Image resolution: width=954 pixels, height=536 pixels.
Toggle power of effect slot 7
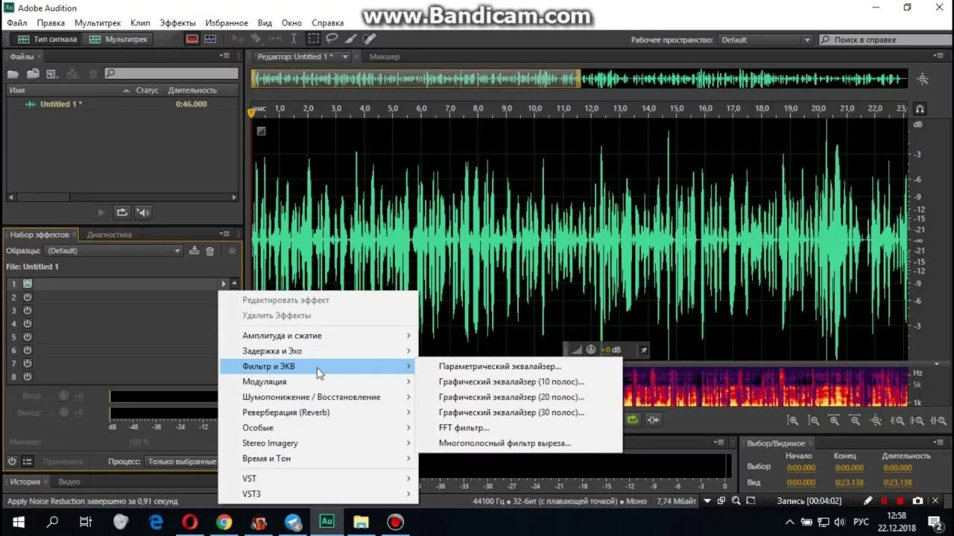[x=28, y=363]
